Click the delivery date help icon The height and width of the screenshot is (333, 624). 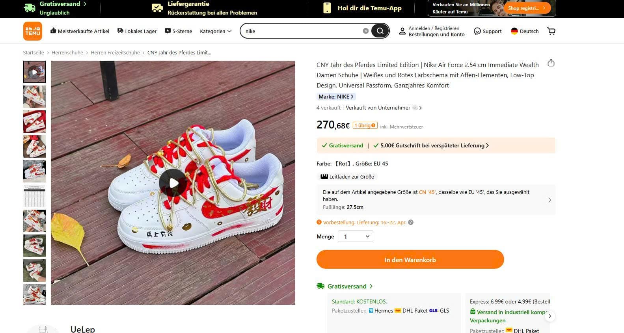click(411, 222)
